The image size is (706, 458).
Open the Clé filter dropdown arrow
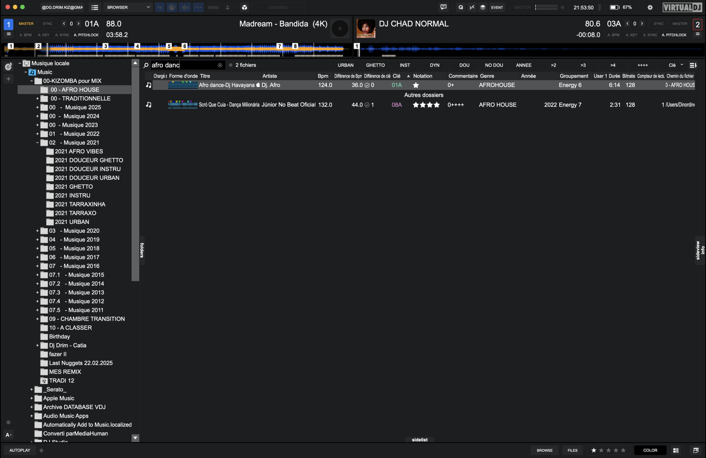682,65
